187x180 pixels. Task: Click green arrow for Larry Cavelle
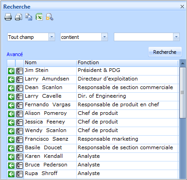(x=11, y=97)
